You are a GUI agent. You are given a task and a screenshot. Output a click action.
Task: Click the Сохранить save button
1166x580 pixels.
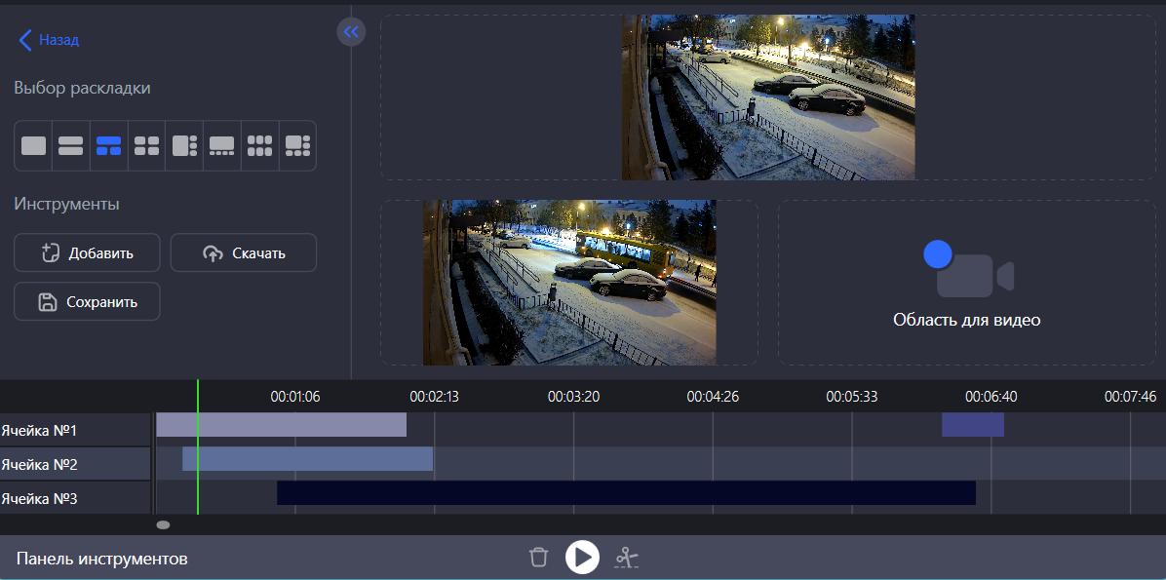(87, 302)
